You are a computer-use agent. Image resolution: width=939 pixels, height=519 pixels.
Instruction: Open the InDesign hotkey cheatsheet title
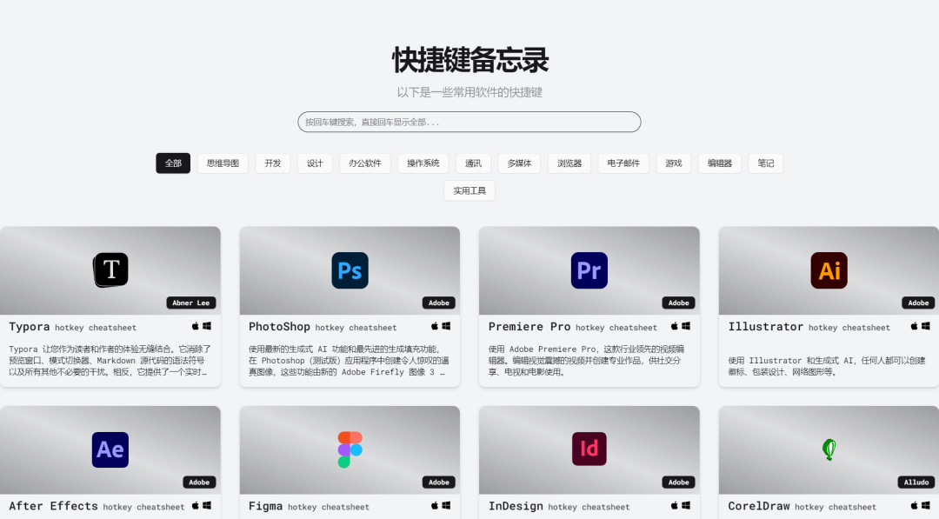pyautogui.click(x=559, y=507)
